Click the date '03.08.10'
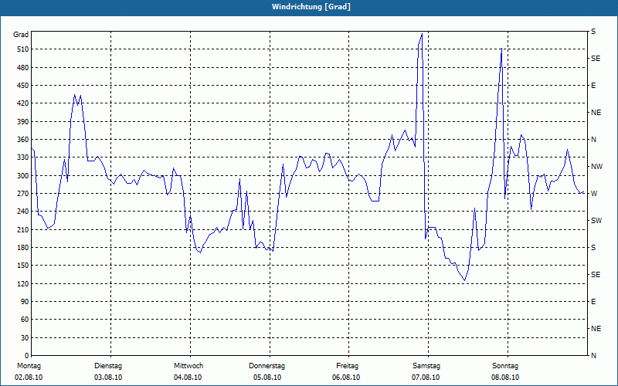Image resolution: width=618 pixels, height=386 pixels. [x=108, y=378]
